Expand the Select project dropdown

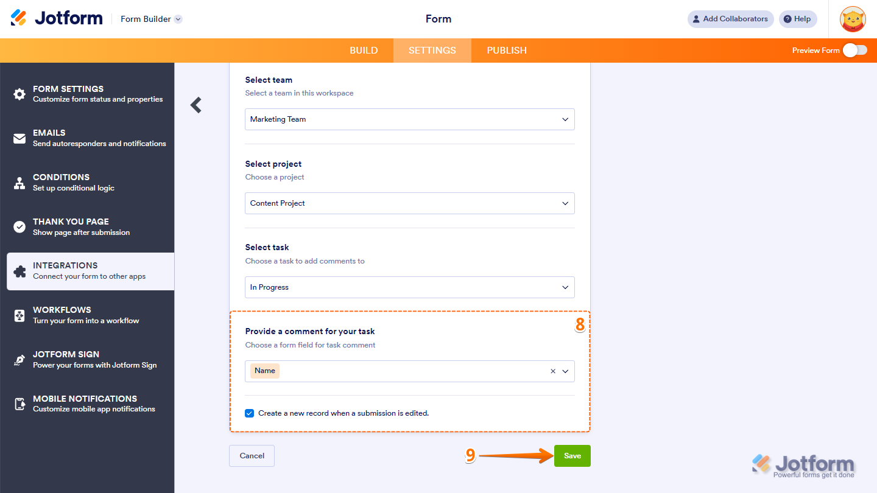(409, 203)
